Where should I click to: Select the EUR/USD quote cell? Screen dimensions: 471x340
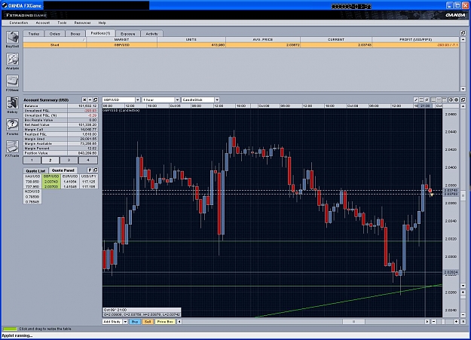pos(69,181)
